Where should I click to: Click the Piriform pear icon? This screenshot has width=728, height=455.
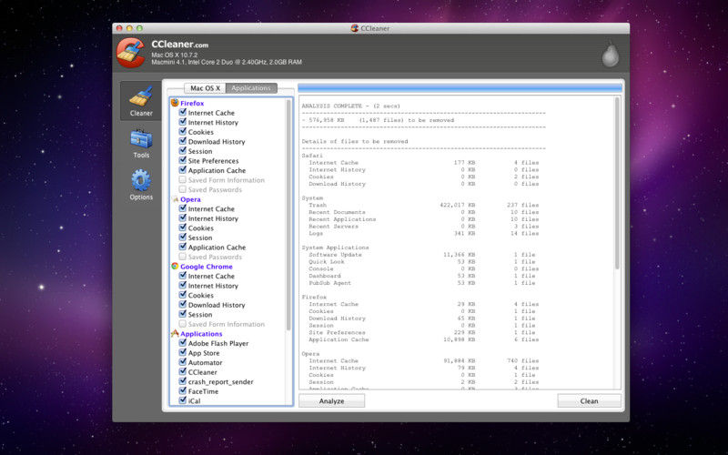(610, 55)
